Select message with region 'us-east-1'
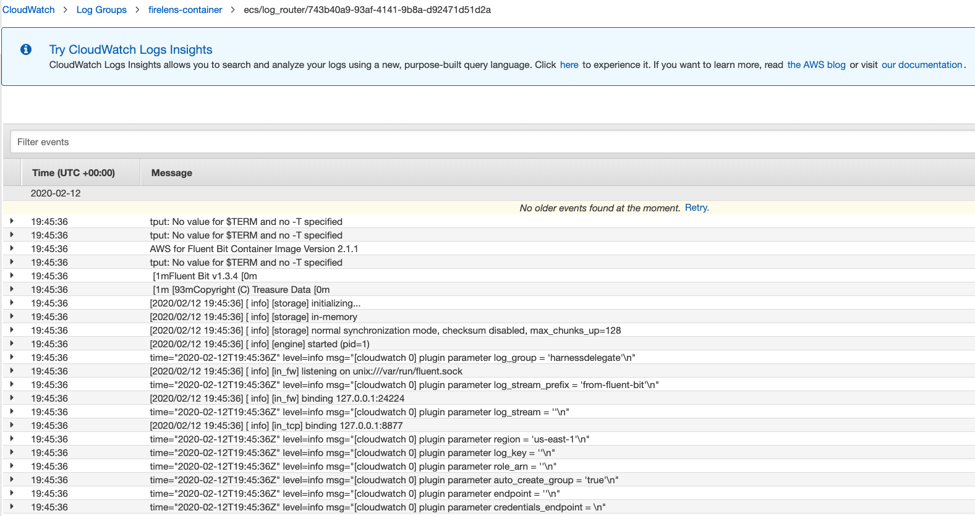The image size is (975, 516). click(370, 439)
